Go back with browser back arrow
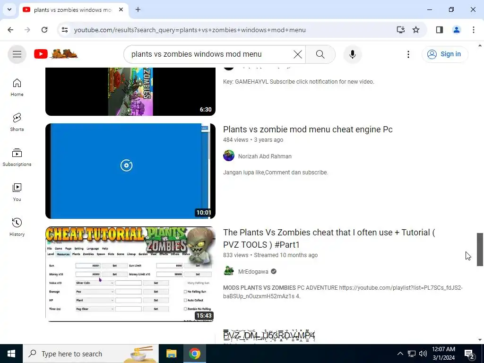 10,30
